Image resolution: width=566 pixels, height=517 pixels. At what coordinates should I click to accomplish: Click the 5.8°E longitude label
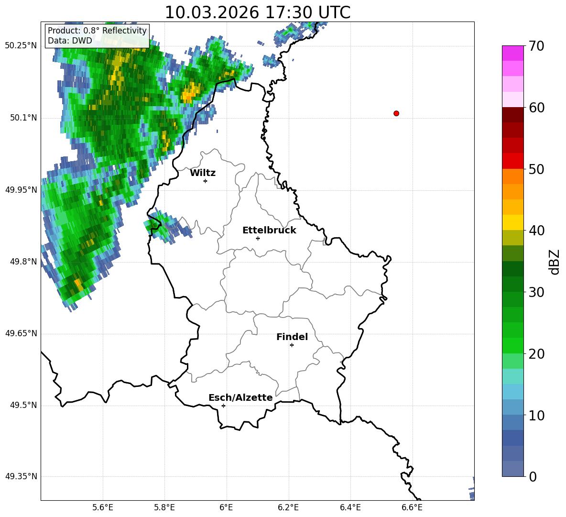[164, 507]
